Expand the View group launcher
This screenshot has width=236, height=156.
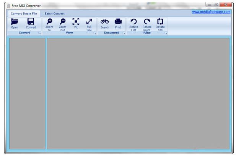(x=94, y=33)
